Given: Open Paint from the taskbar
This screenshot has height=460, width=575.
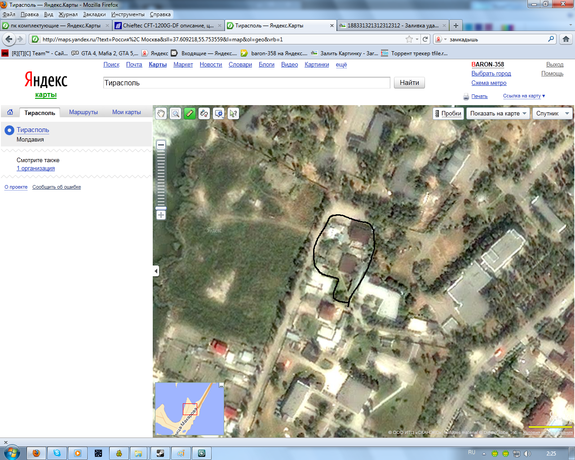Looking at the screenshot, I should pos(181,453).
